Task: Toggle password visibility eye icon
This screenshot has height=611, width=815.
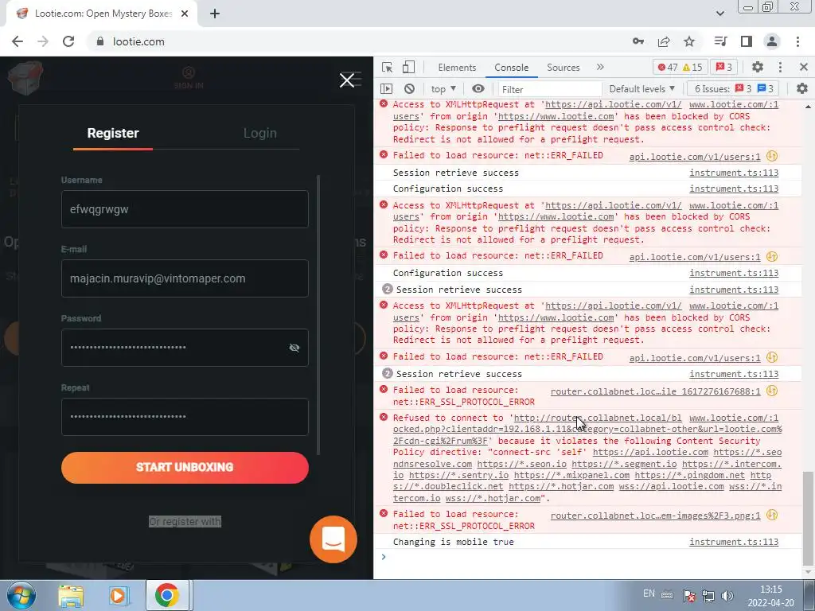Action: 294,348
